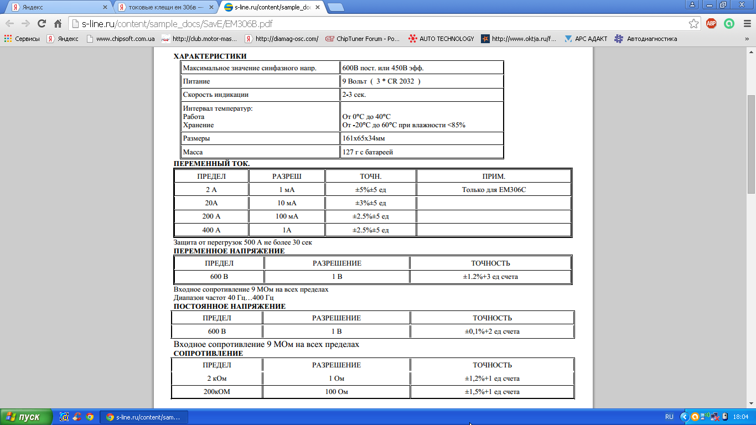The image size is (756, 425).
Task: Close the s-line.ru PDF tab
Action: [317, 8]
